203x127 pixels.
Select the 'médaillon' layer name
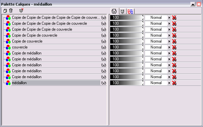19,83
